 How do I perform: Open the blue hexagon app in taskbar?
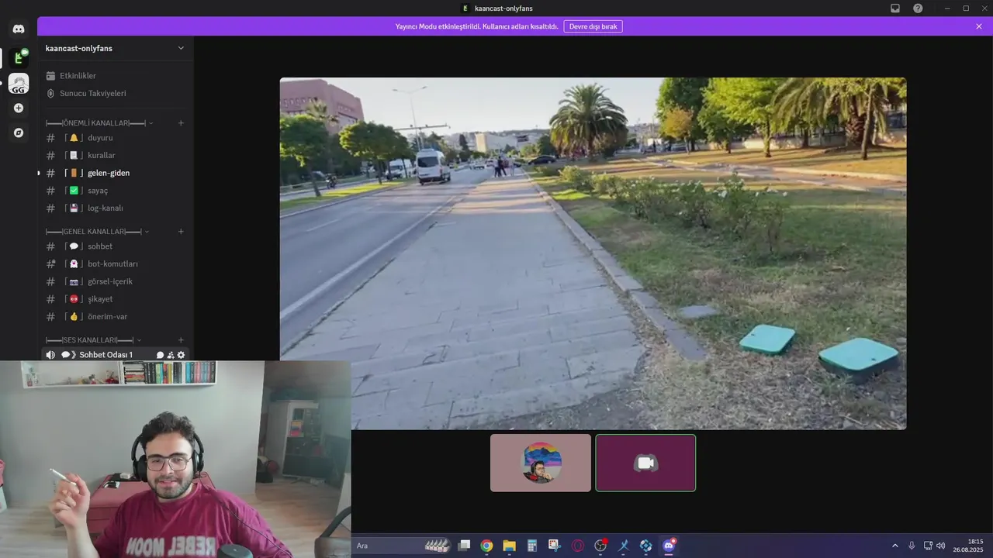pyautogui.click(x=645, y=546)
